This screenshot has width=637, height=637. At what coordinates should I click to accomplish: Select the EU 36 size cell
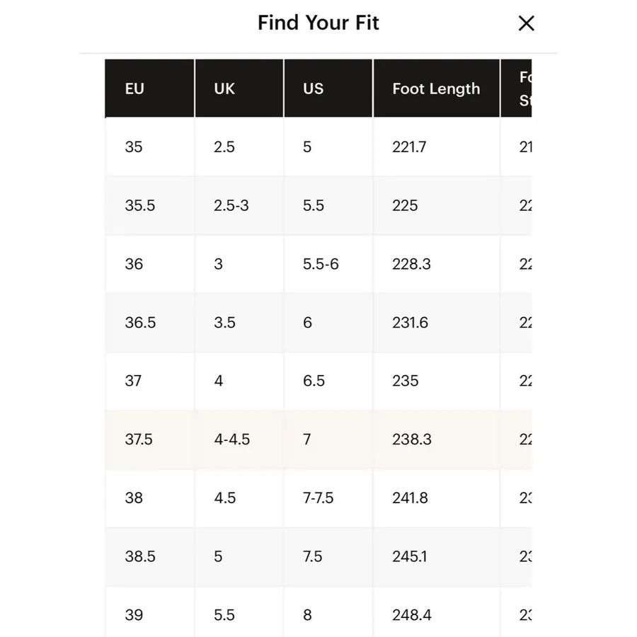point(149,264)
